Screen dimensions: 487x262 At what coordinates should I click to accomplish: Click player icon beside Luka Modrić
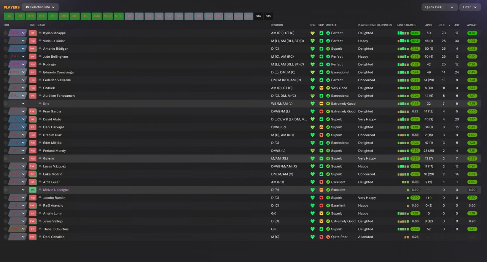click(40, 174)
